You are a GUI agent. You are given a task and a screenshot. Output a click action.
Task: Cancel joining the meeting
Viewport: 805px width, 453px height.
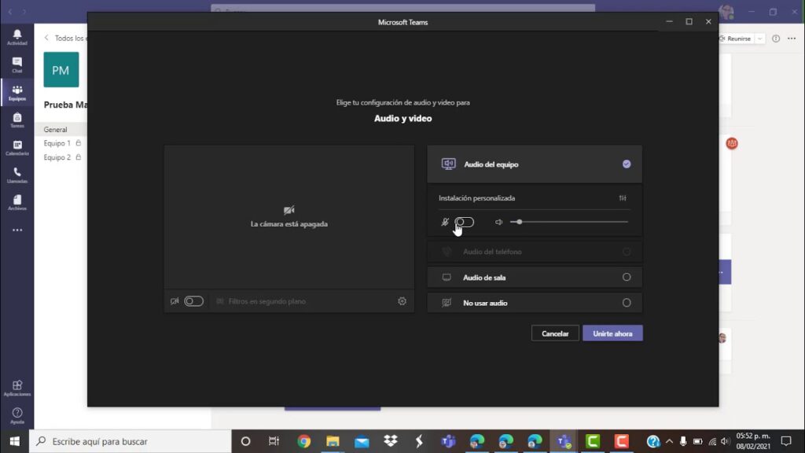555,333
